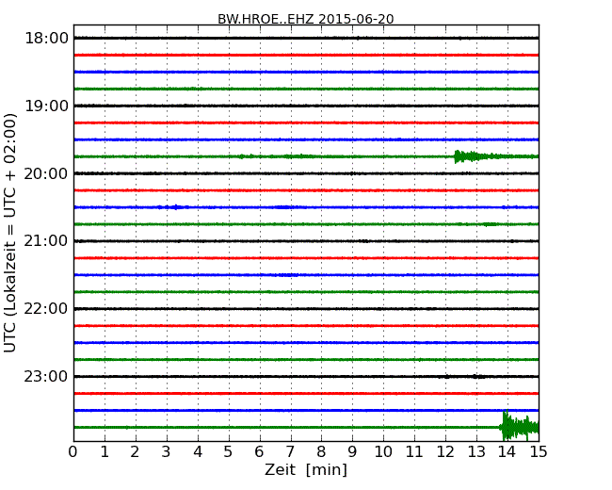Click the x-axis tick label 2

135,452
